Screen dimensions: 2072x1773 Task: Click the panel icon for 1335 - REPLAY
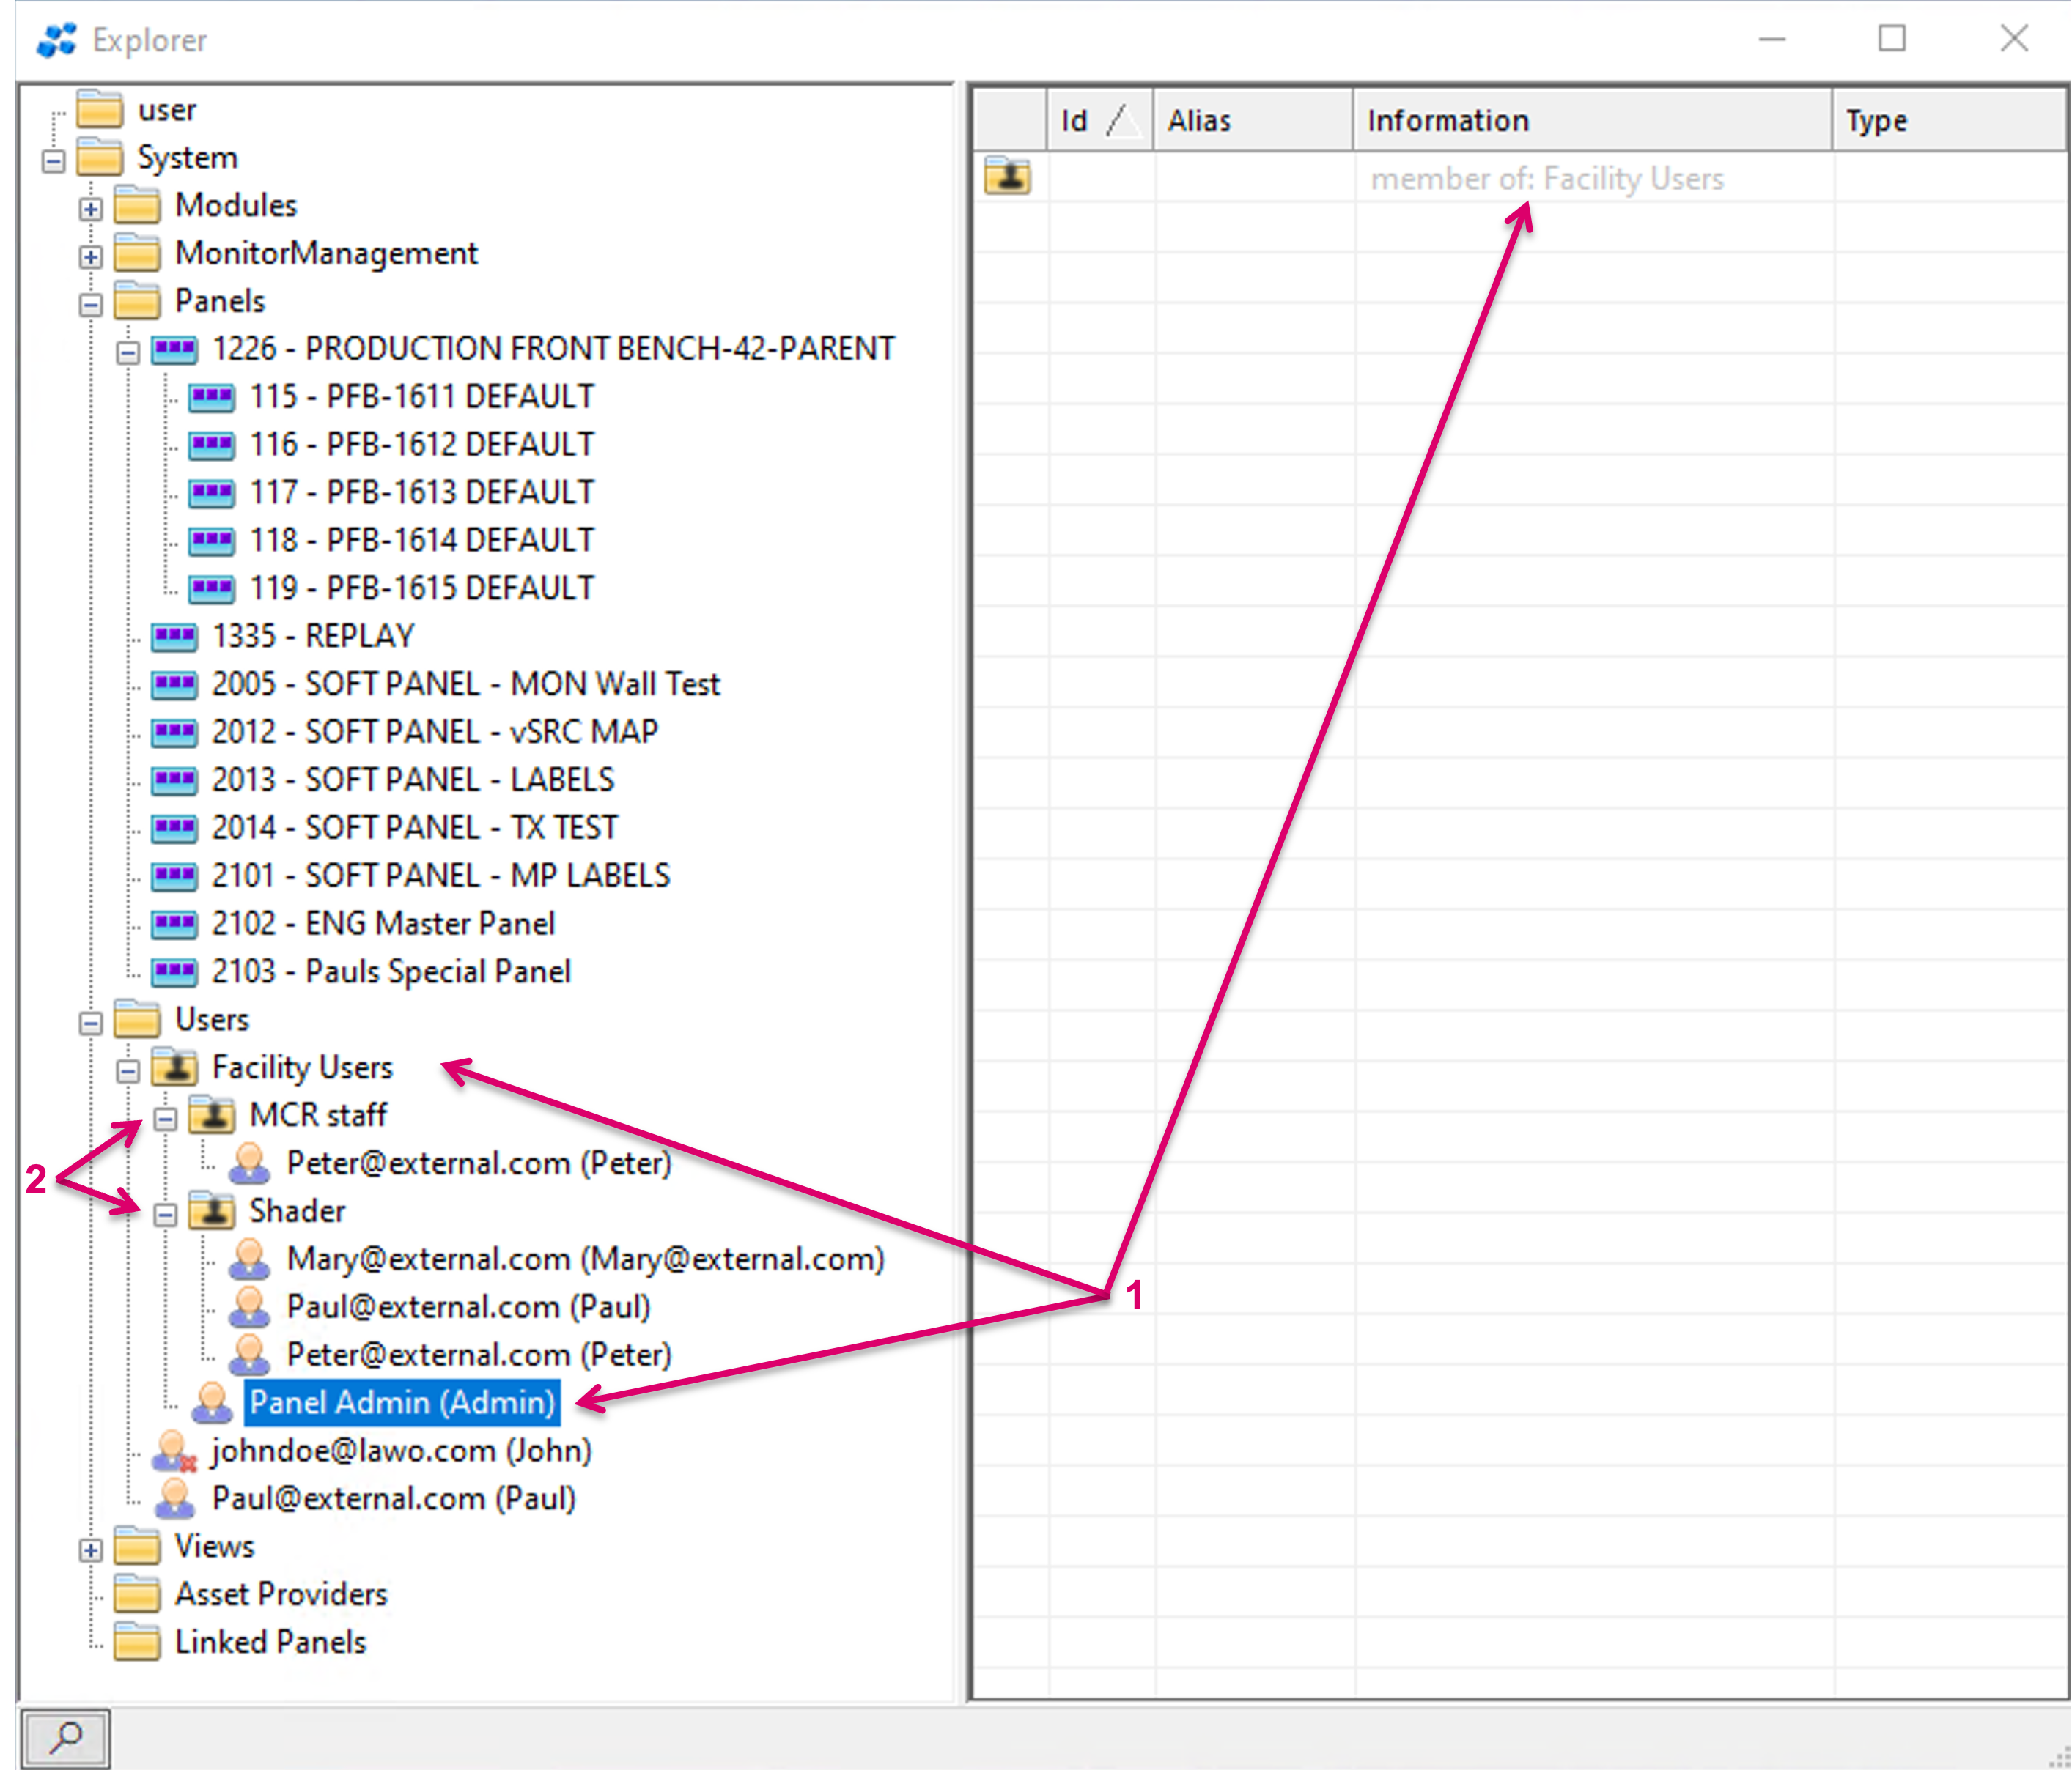pyautogui.click(x=174, y=636)
